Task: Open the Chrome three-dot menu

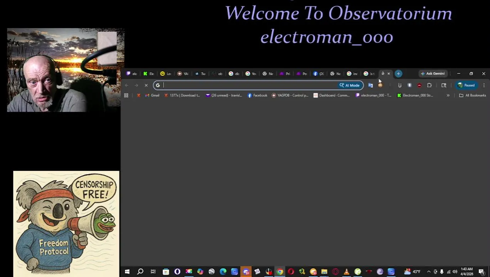Action: 484,85
